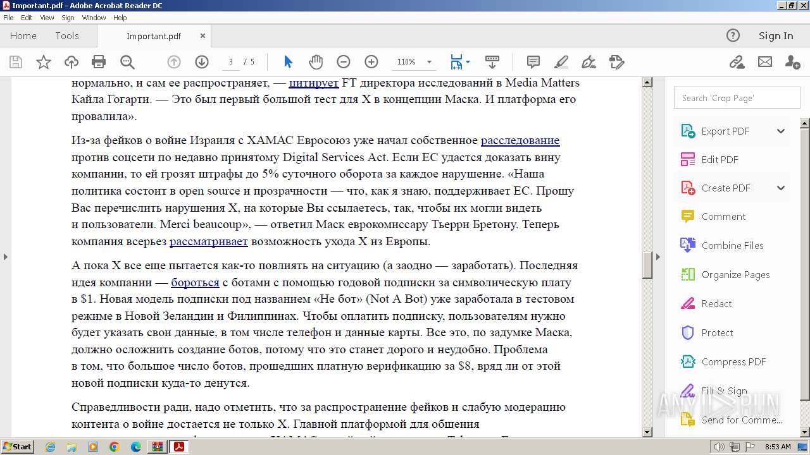Image resolution: width=810 pixels, height=455 pixels.
Task: Send the file by email envelope icon
Action: tap(765, 62)
